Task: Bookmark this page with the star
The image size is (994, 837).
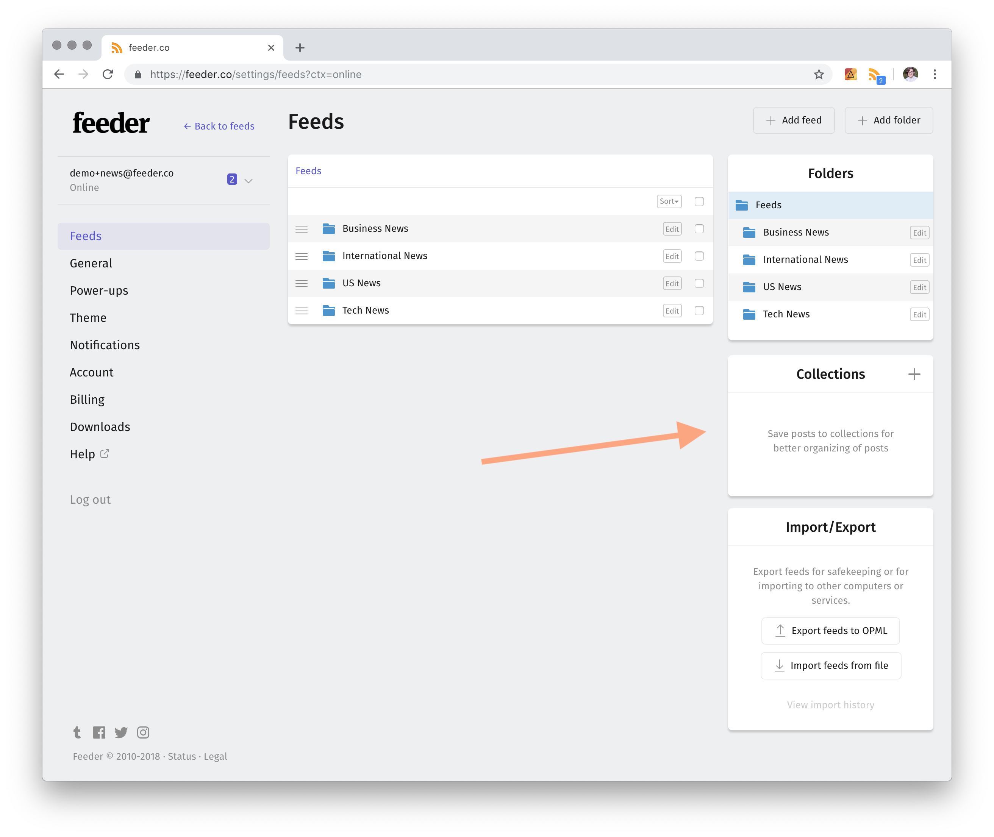Action: pyautogui.click(x=819, y=75)
